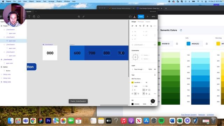Click the headphones audio icon in Figma
This screenshot has height=126, width=224.
click(x=130, y=16)
